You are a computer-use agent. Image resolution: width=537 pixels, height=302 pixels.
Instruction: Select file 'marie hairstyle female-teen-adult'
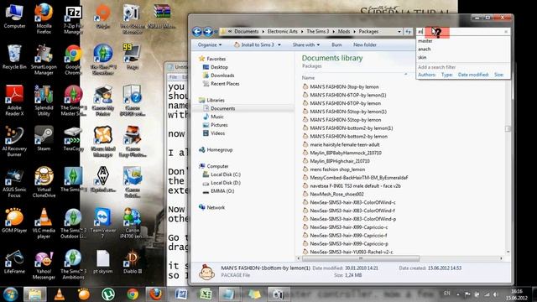click(345, 144)
